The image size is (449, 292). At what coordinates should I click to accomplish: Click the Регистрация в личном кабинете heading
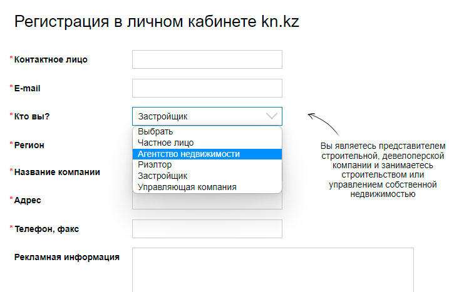click(157, 23)
